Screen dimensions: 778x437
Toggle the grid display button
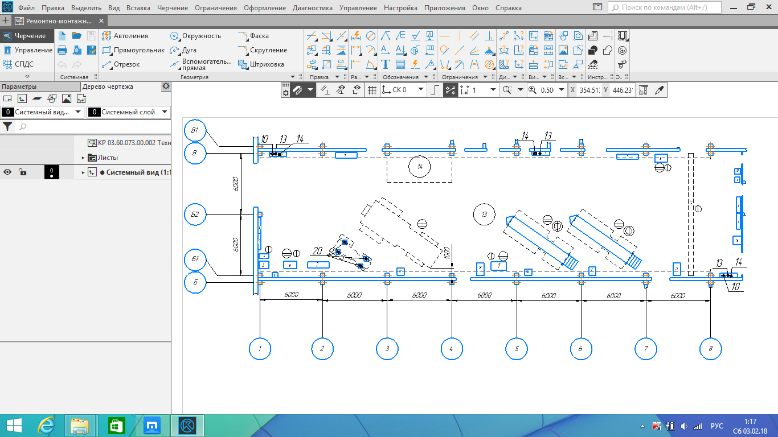tap(372, 90)
